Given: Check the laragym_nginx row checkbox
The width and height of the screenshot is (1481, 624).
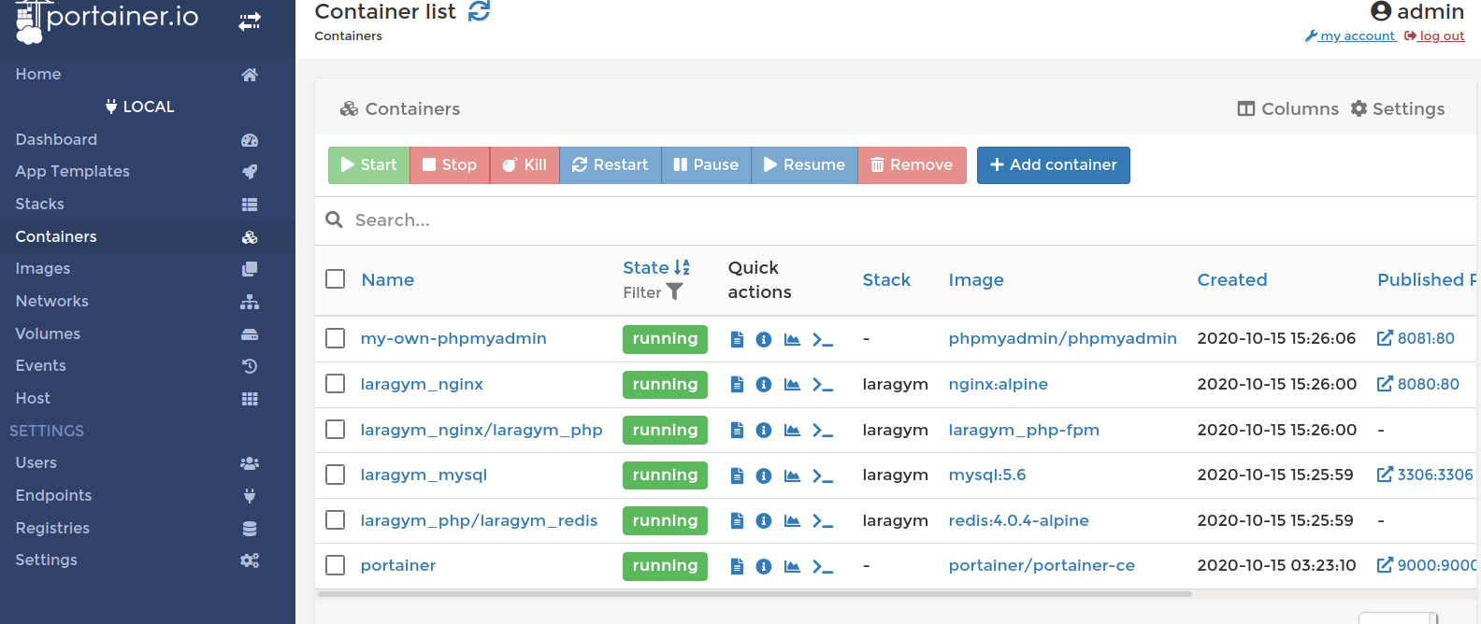Looking at the screenshot, I should (x=336, y=384).
